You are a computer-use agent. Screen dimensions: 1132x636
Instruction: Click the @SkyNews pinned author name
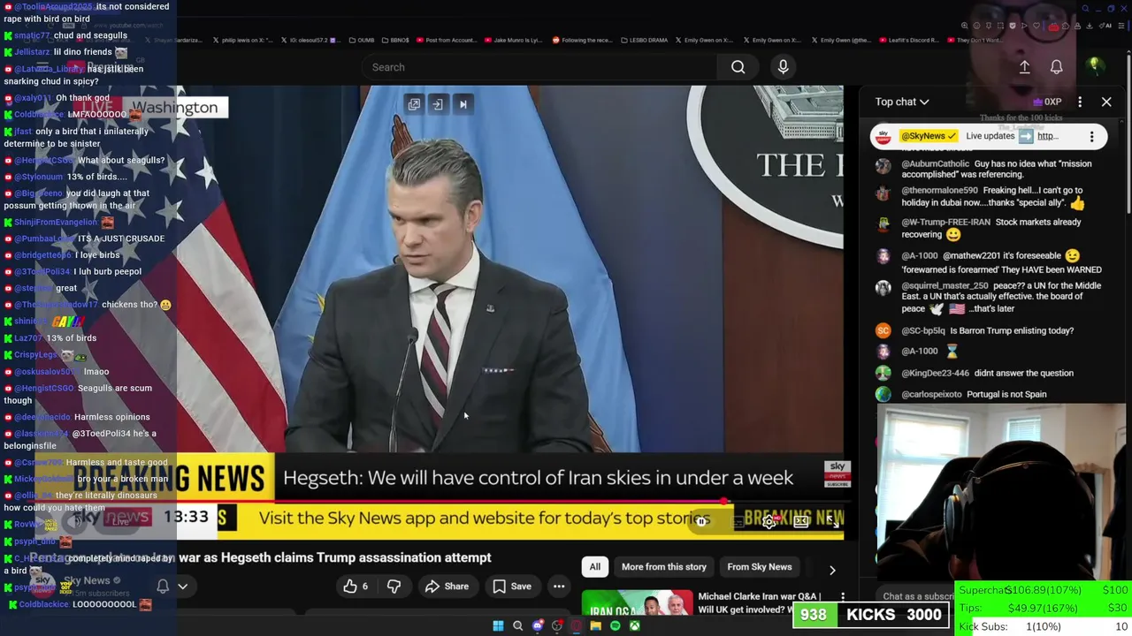929,136
